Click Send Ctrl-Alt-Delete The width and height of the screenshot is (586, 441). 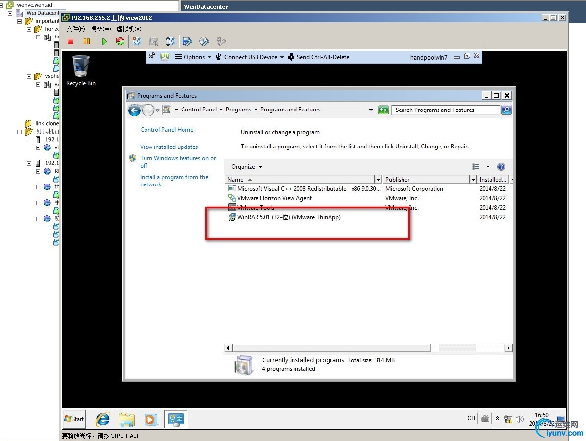319,57
